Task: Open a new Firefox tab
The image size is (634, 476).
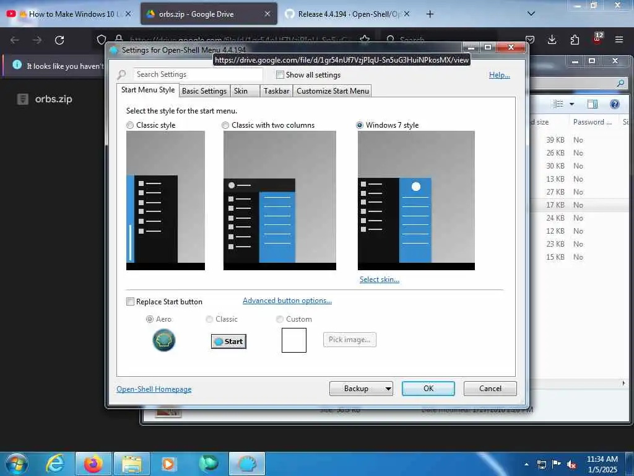Action: (430, 14)
